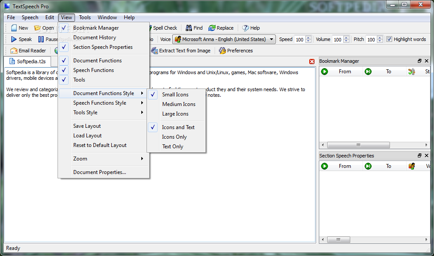Expand Speech Functions Style submenu

pos(104,103)
